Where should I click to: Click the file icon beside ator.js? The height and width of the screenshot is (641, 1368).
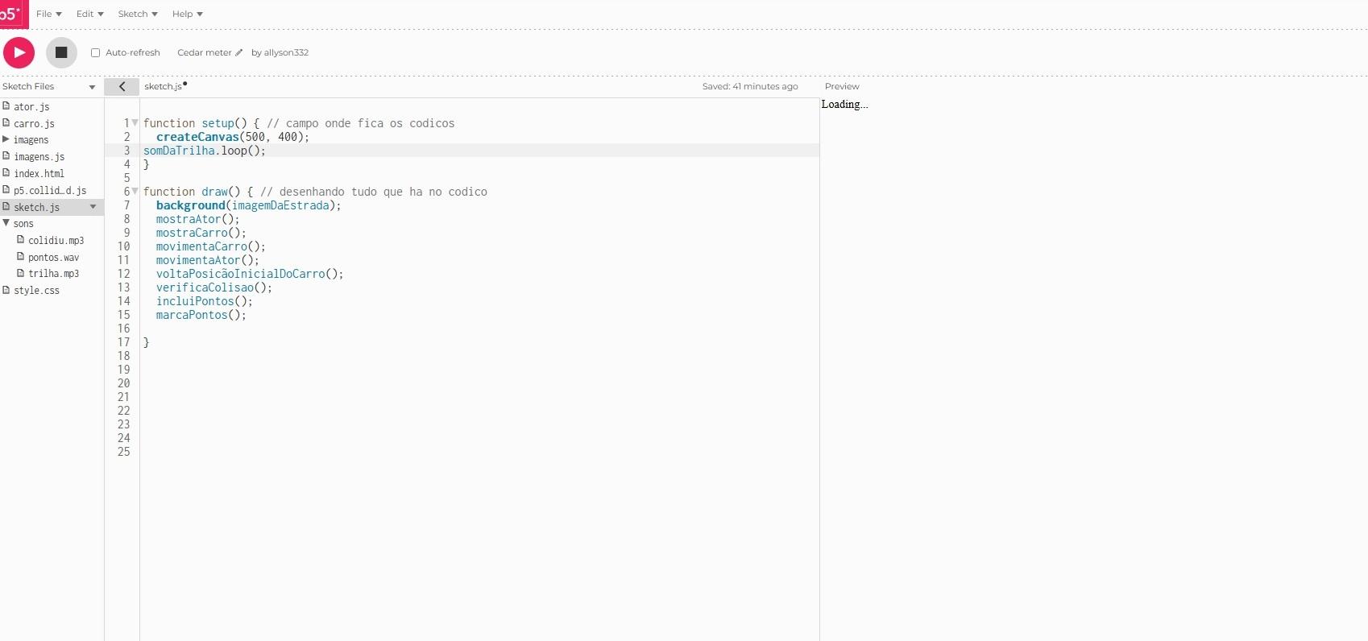point(6,106)
